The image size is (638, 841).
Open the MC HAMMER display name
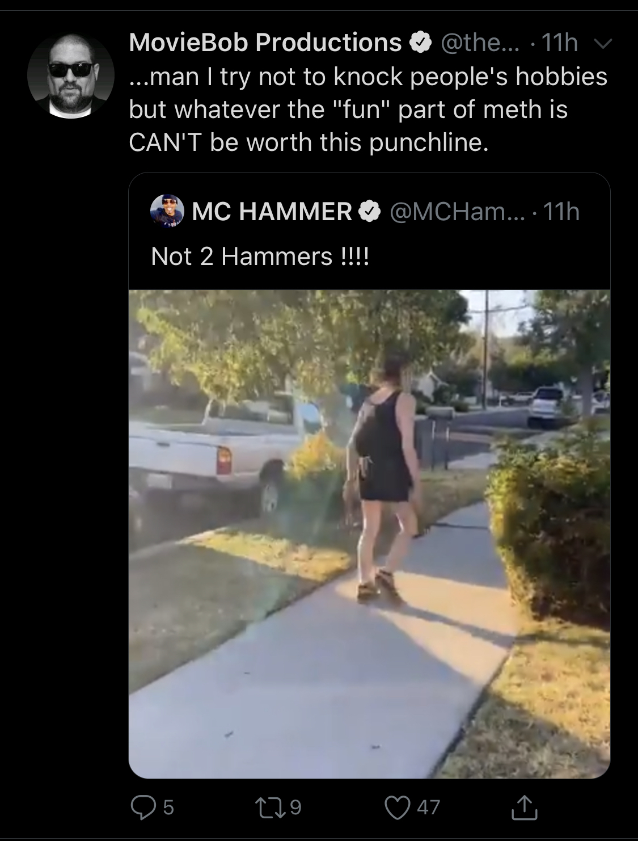click(272, 213)
